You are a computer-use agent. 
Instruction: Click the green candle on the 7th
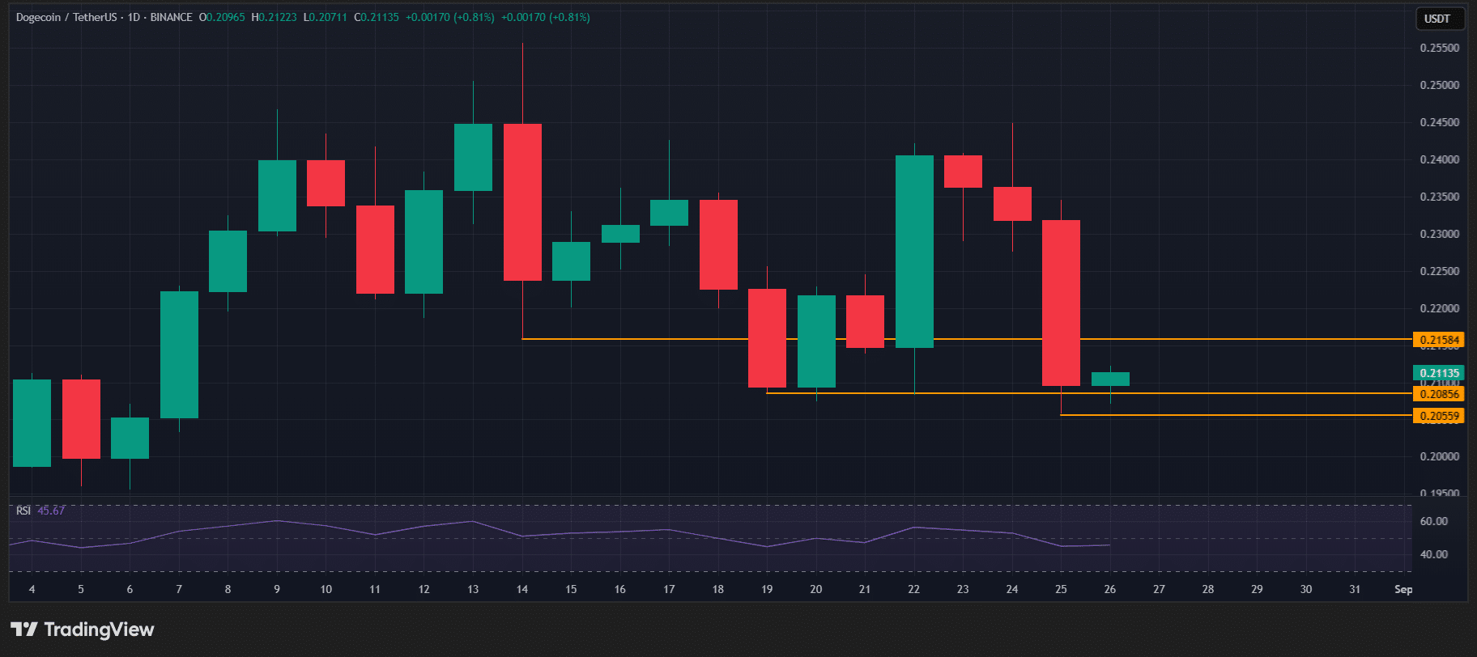179,354
